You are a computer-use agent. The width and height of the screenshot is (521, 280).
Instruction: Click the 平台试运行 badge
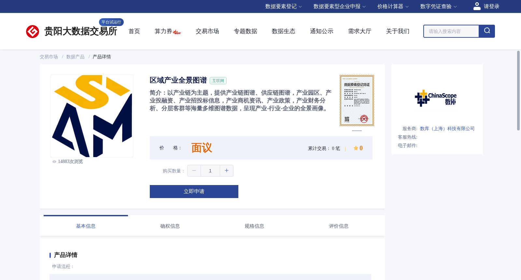111,22
